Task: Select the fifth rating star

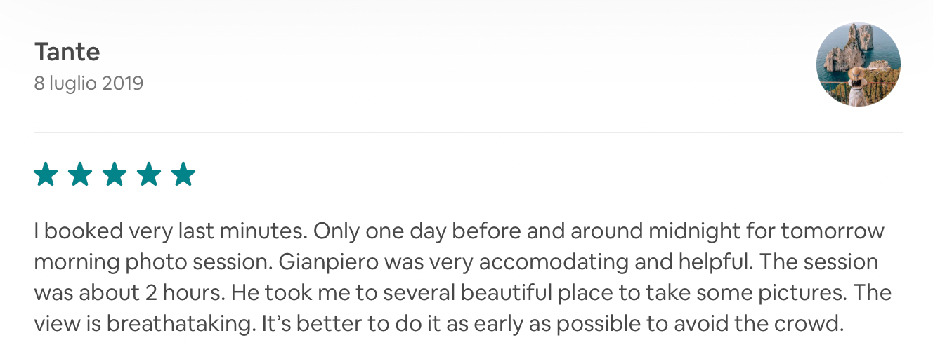Action: click(183, 175)
